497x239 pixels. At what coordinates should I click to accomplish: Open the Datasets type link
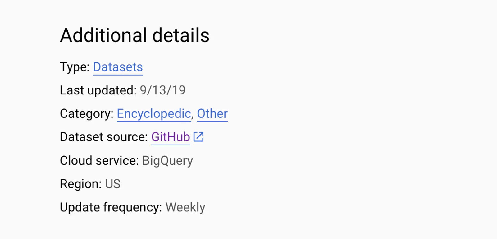(x=118, y=67)
